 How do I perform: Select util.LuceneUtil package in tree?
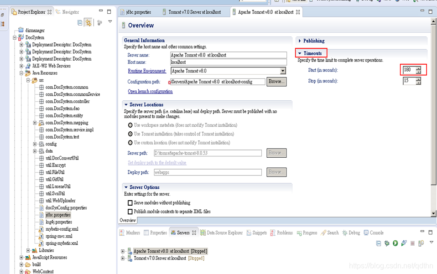pos(58,186)
